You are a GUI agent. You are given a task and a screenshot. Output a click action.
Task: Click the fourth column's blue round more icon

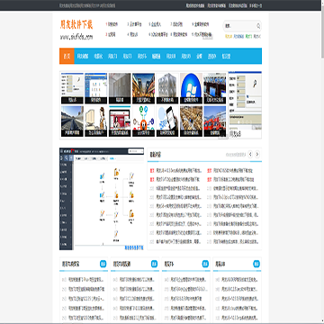click(x=256, y=264)
